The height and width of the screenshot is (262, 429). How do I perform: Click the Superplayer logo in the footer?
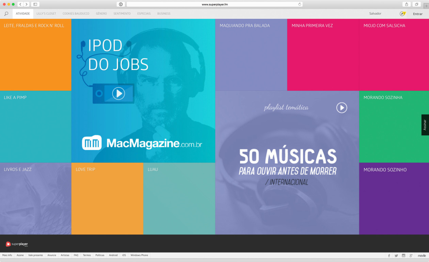tap(16, 244)
